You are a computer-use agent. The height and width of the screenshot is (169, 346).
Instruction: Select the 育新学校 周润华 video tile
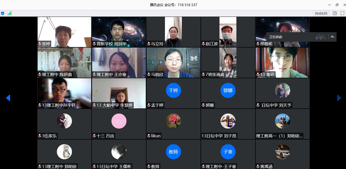119,32
